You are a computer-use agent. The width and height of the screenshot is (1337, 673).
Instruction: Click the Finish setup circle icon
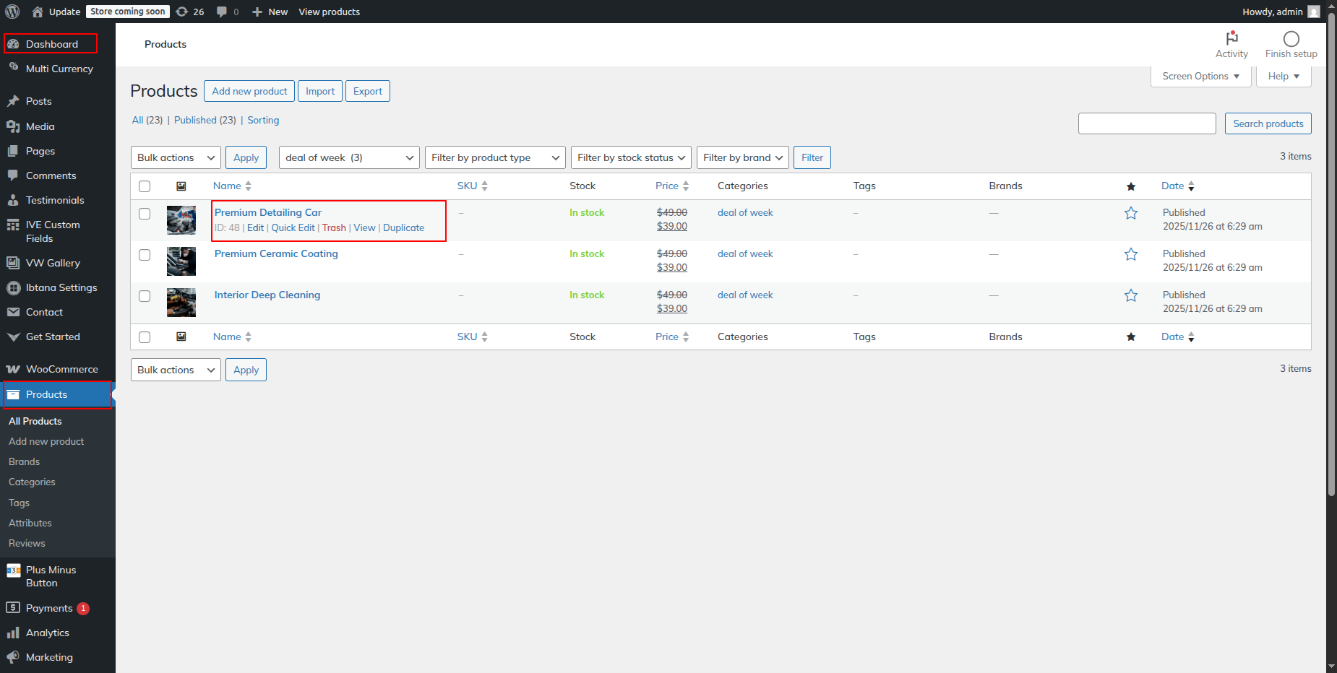point(1291,39)
